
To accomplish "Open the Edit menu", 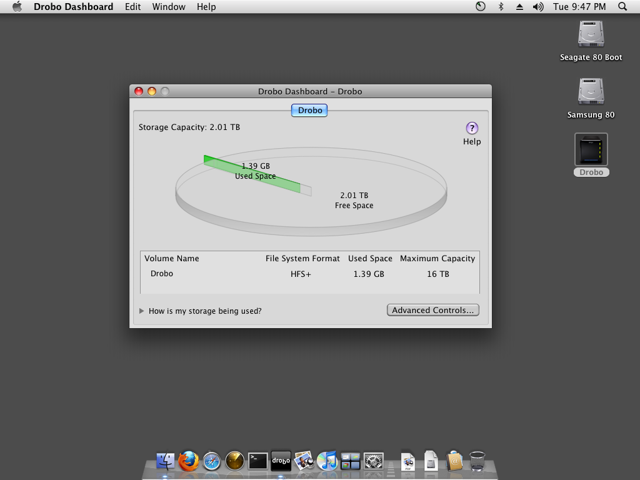I will (132, 6).
